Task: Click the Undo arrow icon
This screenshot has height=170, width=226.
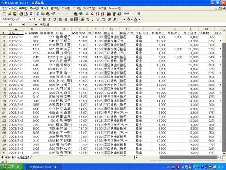Action: click(59, 14)
